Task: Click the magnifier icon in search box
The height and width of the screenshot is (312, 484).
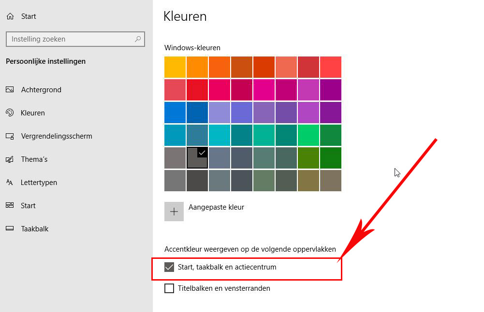Action: pos(138,39)
